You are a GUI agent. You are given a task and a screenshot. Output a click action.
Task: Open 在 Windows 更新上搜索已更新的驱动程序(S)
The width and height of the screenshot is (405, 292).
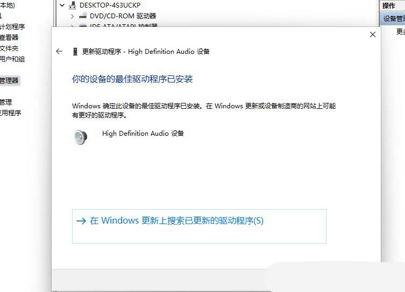click(x=199, y=226)
